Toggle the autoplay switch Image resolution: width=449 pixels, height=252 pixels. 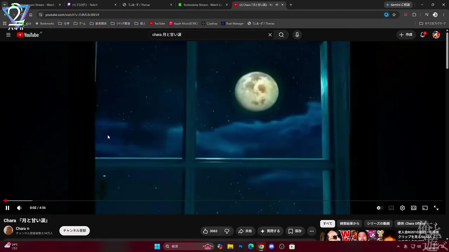click(379, 208)
